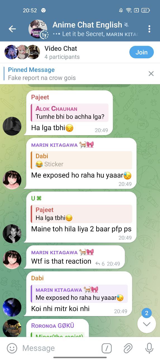This screenshot has width=160, height=359.
Task: Tap the Anime Chat English title
Action: [x=87, y=25]
